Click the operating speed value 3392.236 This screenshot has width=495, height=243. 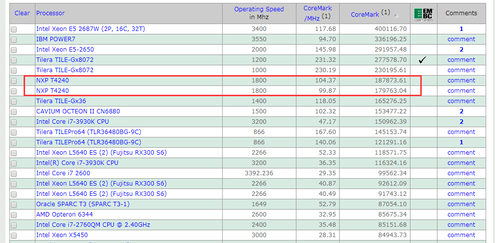(x=259, y=173)
